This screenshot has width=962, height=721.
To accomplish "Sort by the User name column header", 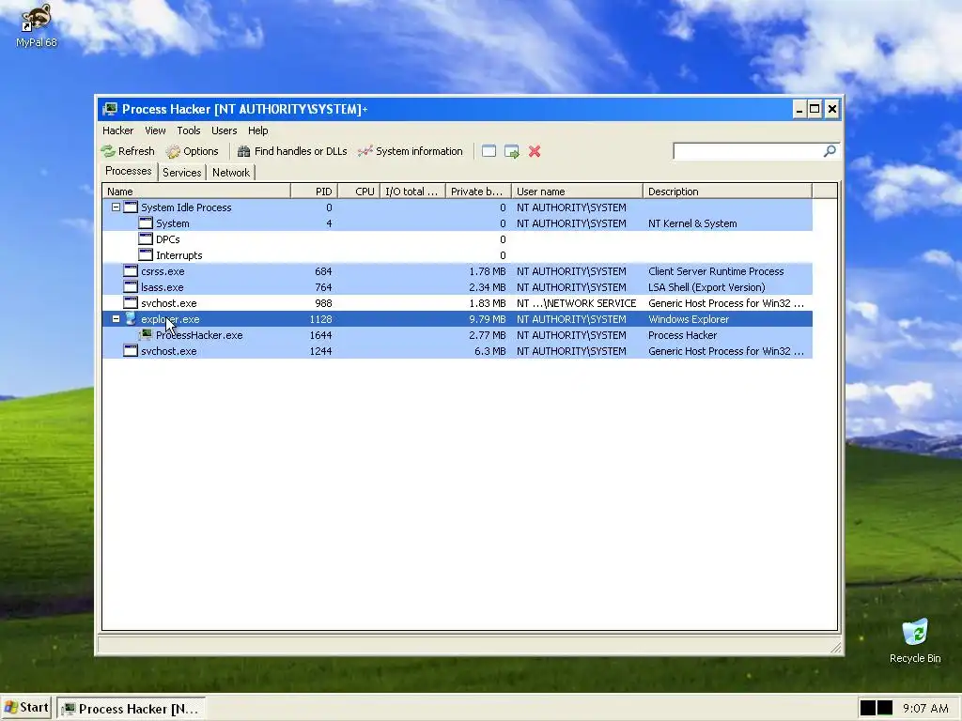I will click(x=578, y=192).
